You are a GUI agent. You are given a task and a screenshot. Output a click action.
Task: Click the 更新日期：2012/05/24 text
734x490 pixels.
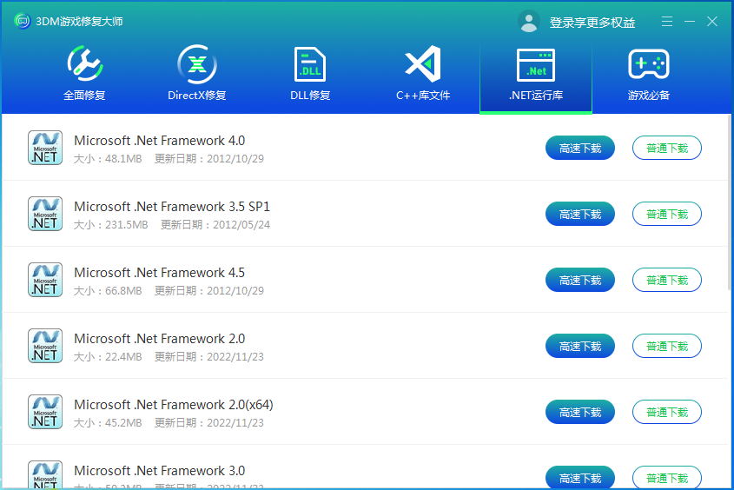[x=215, y=225]
